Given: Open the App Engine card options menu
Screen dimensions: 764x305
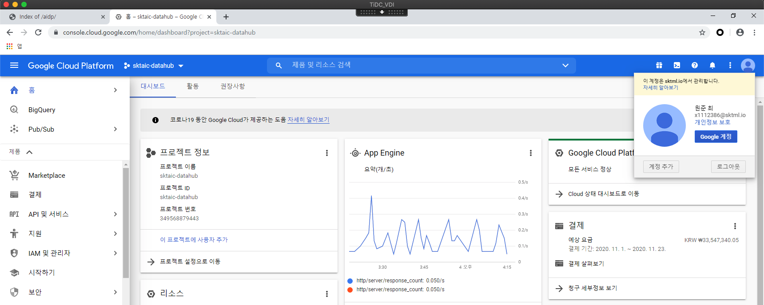Looking at the screenshot, I should [530, 153].
